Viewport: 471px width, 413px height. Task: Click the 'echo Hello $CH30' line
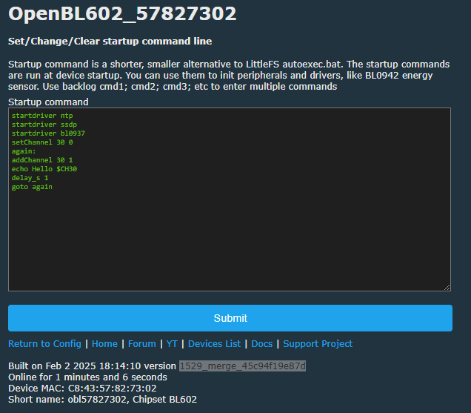click(44, 169)
